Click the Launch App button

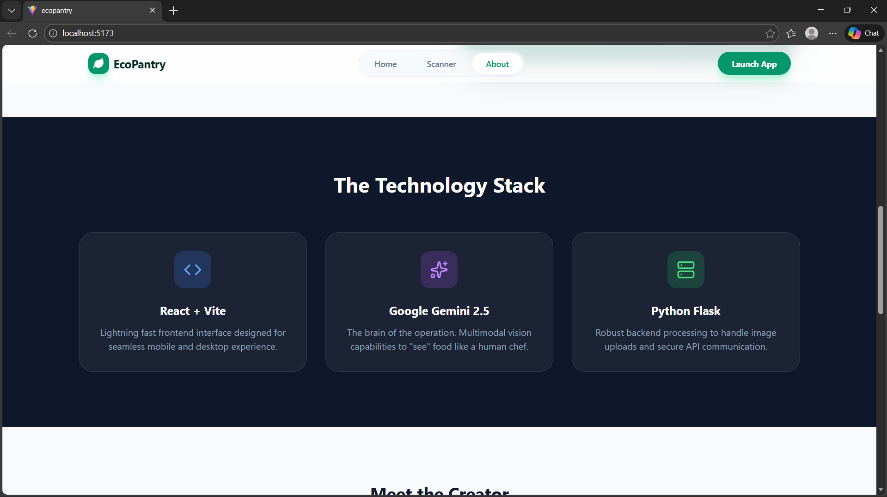coord(754,64)
